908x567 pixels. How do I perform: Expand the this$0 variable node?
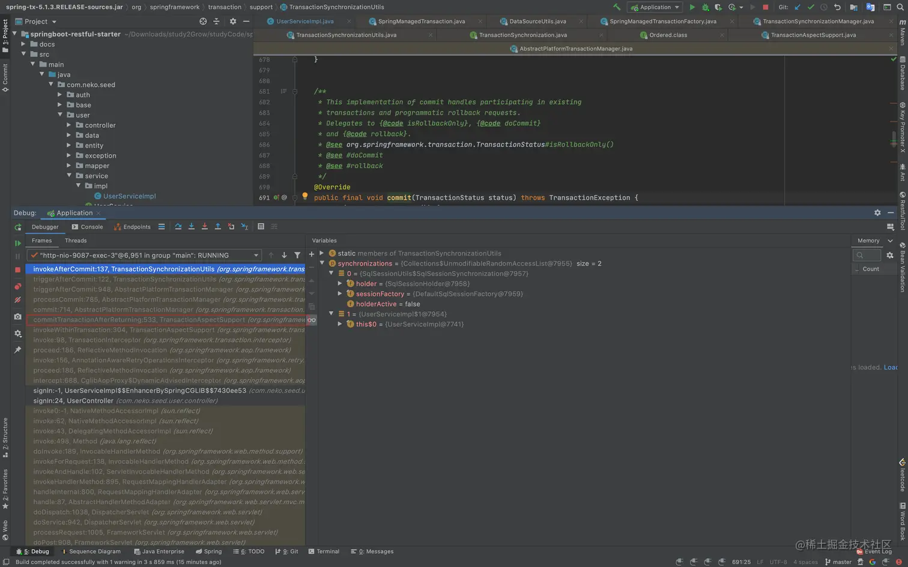pos(340,324)
